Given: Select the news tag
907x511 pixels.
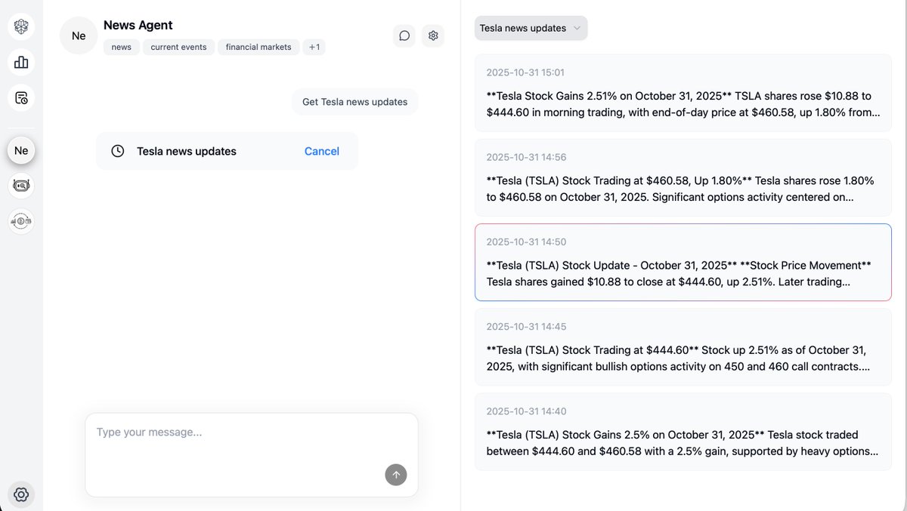Looking at the screenshot, I should click(121, 47).
